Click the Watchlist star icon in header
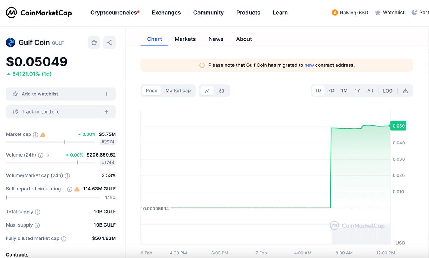This screenshot has height=258, width=429. [x=378, y=13]
